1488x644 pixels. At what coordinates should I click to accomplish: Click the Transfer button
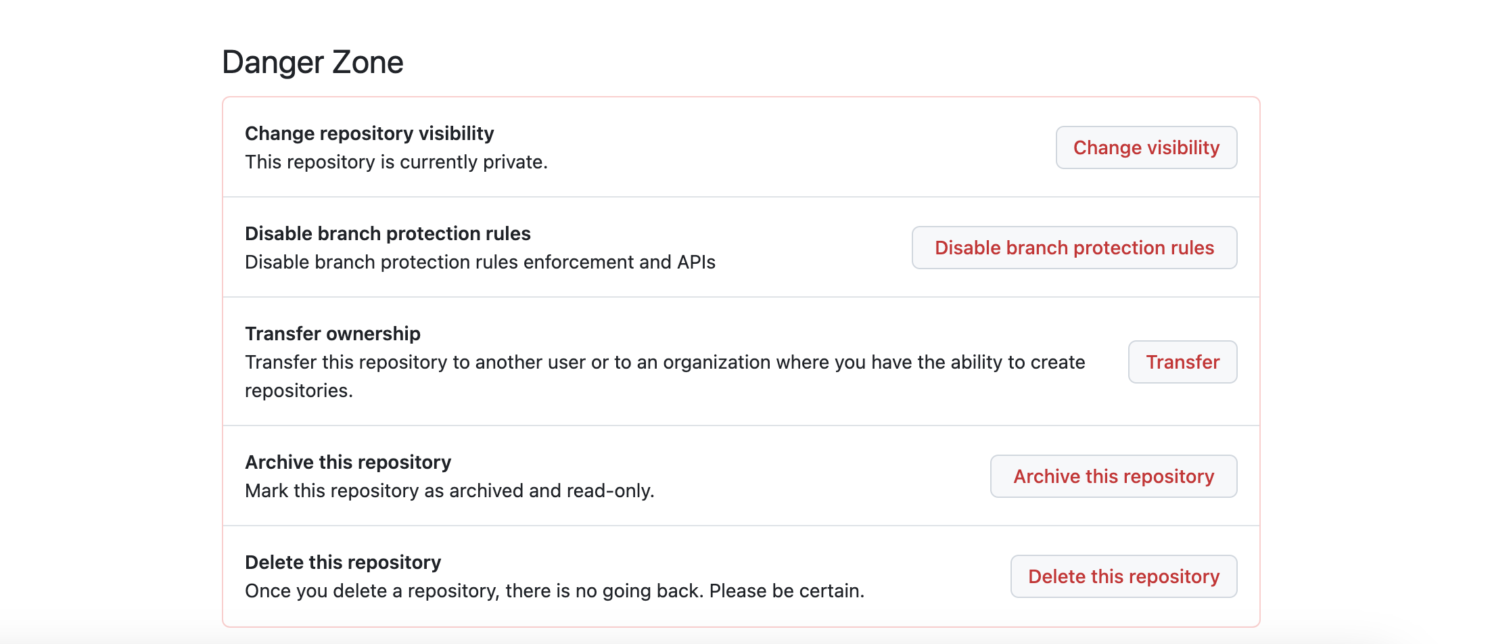(1182, 362)
